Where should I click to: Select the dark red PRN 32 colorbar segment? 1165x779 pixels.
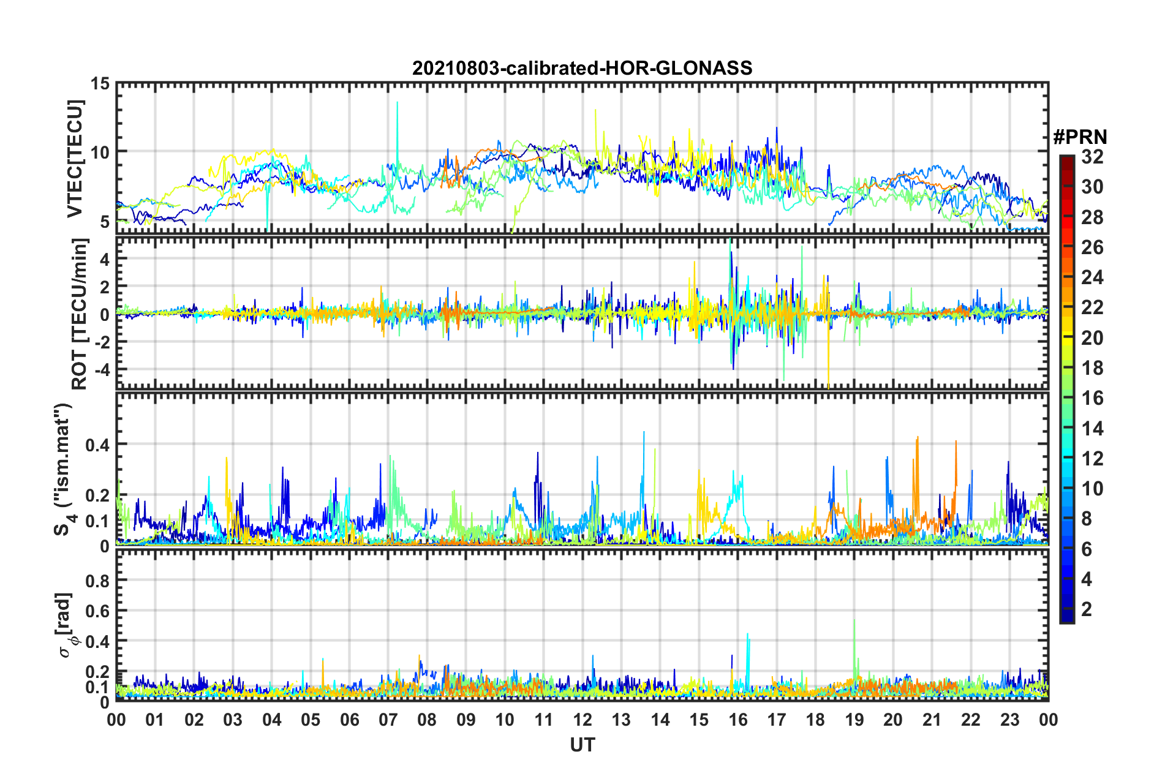[x=1066, y=159]
